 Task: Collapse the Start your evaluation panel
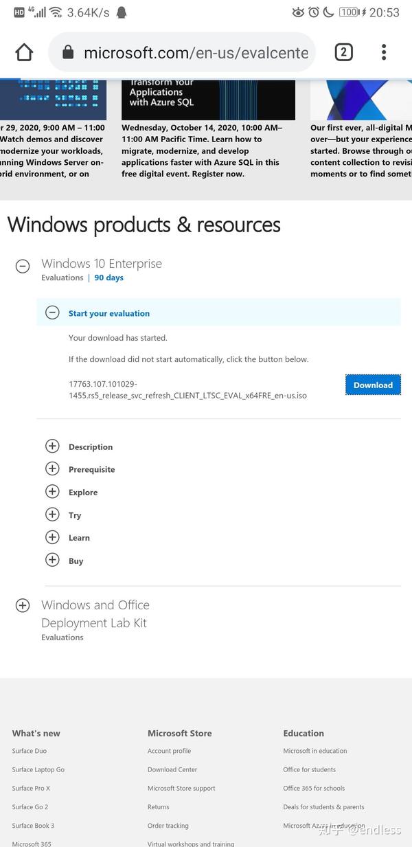click(52, 313)
